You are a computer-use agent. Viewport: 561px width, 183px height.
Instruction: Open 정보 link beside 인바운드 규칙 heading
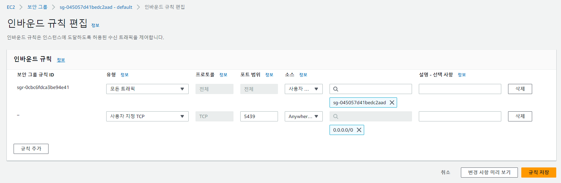click(61, 60)
